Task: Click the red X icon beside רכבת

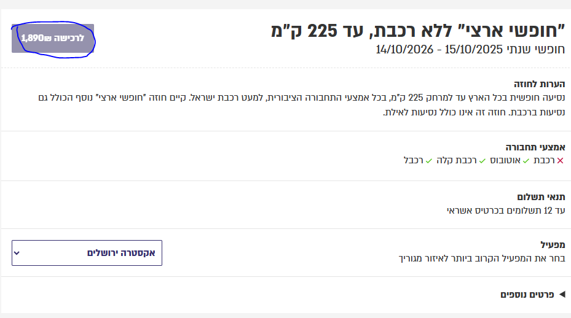Action: tap(560, 161)
